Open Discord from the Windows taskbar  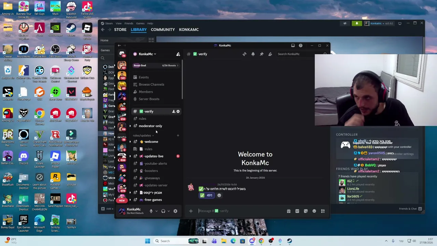point(252,241)
